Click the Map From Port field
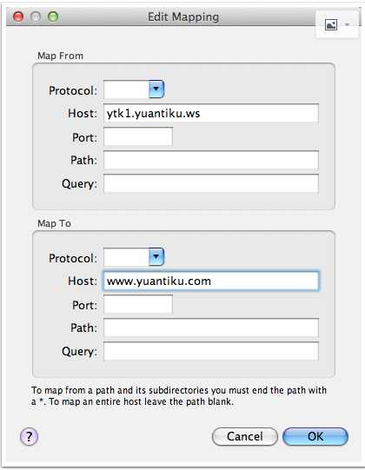The height and width of the screenshot is (470, 365). point(138,136)
